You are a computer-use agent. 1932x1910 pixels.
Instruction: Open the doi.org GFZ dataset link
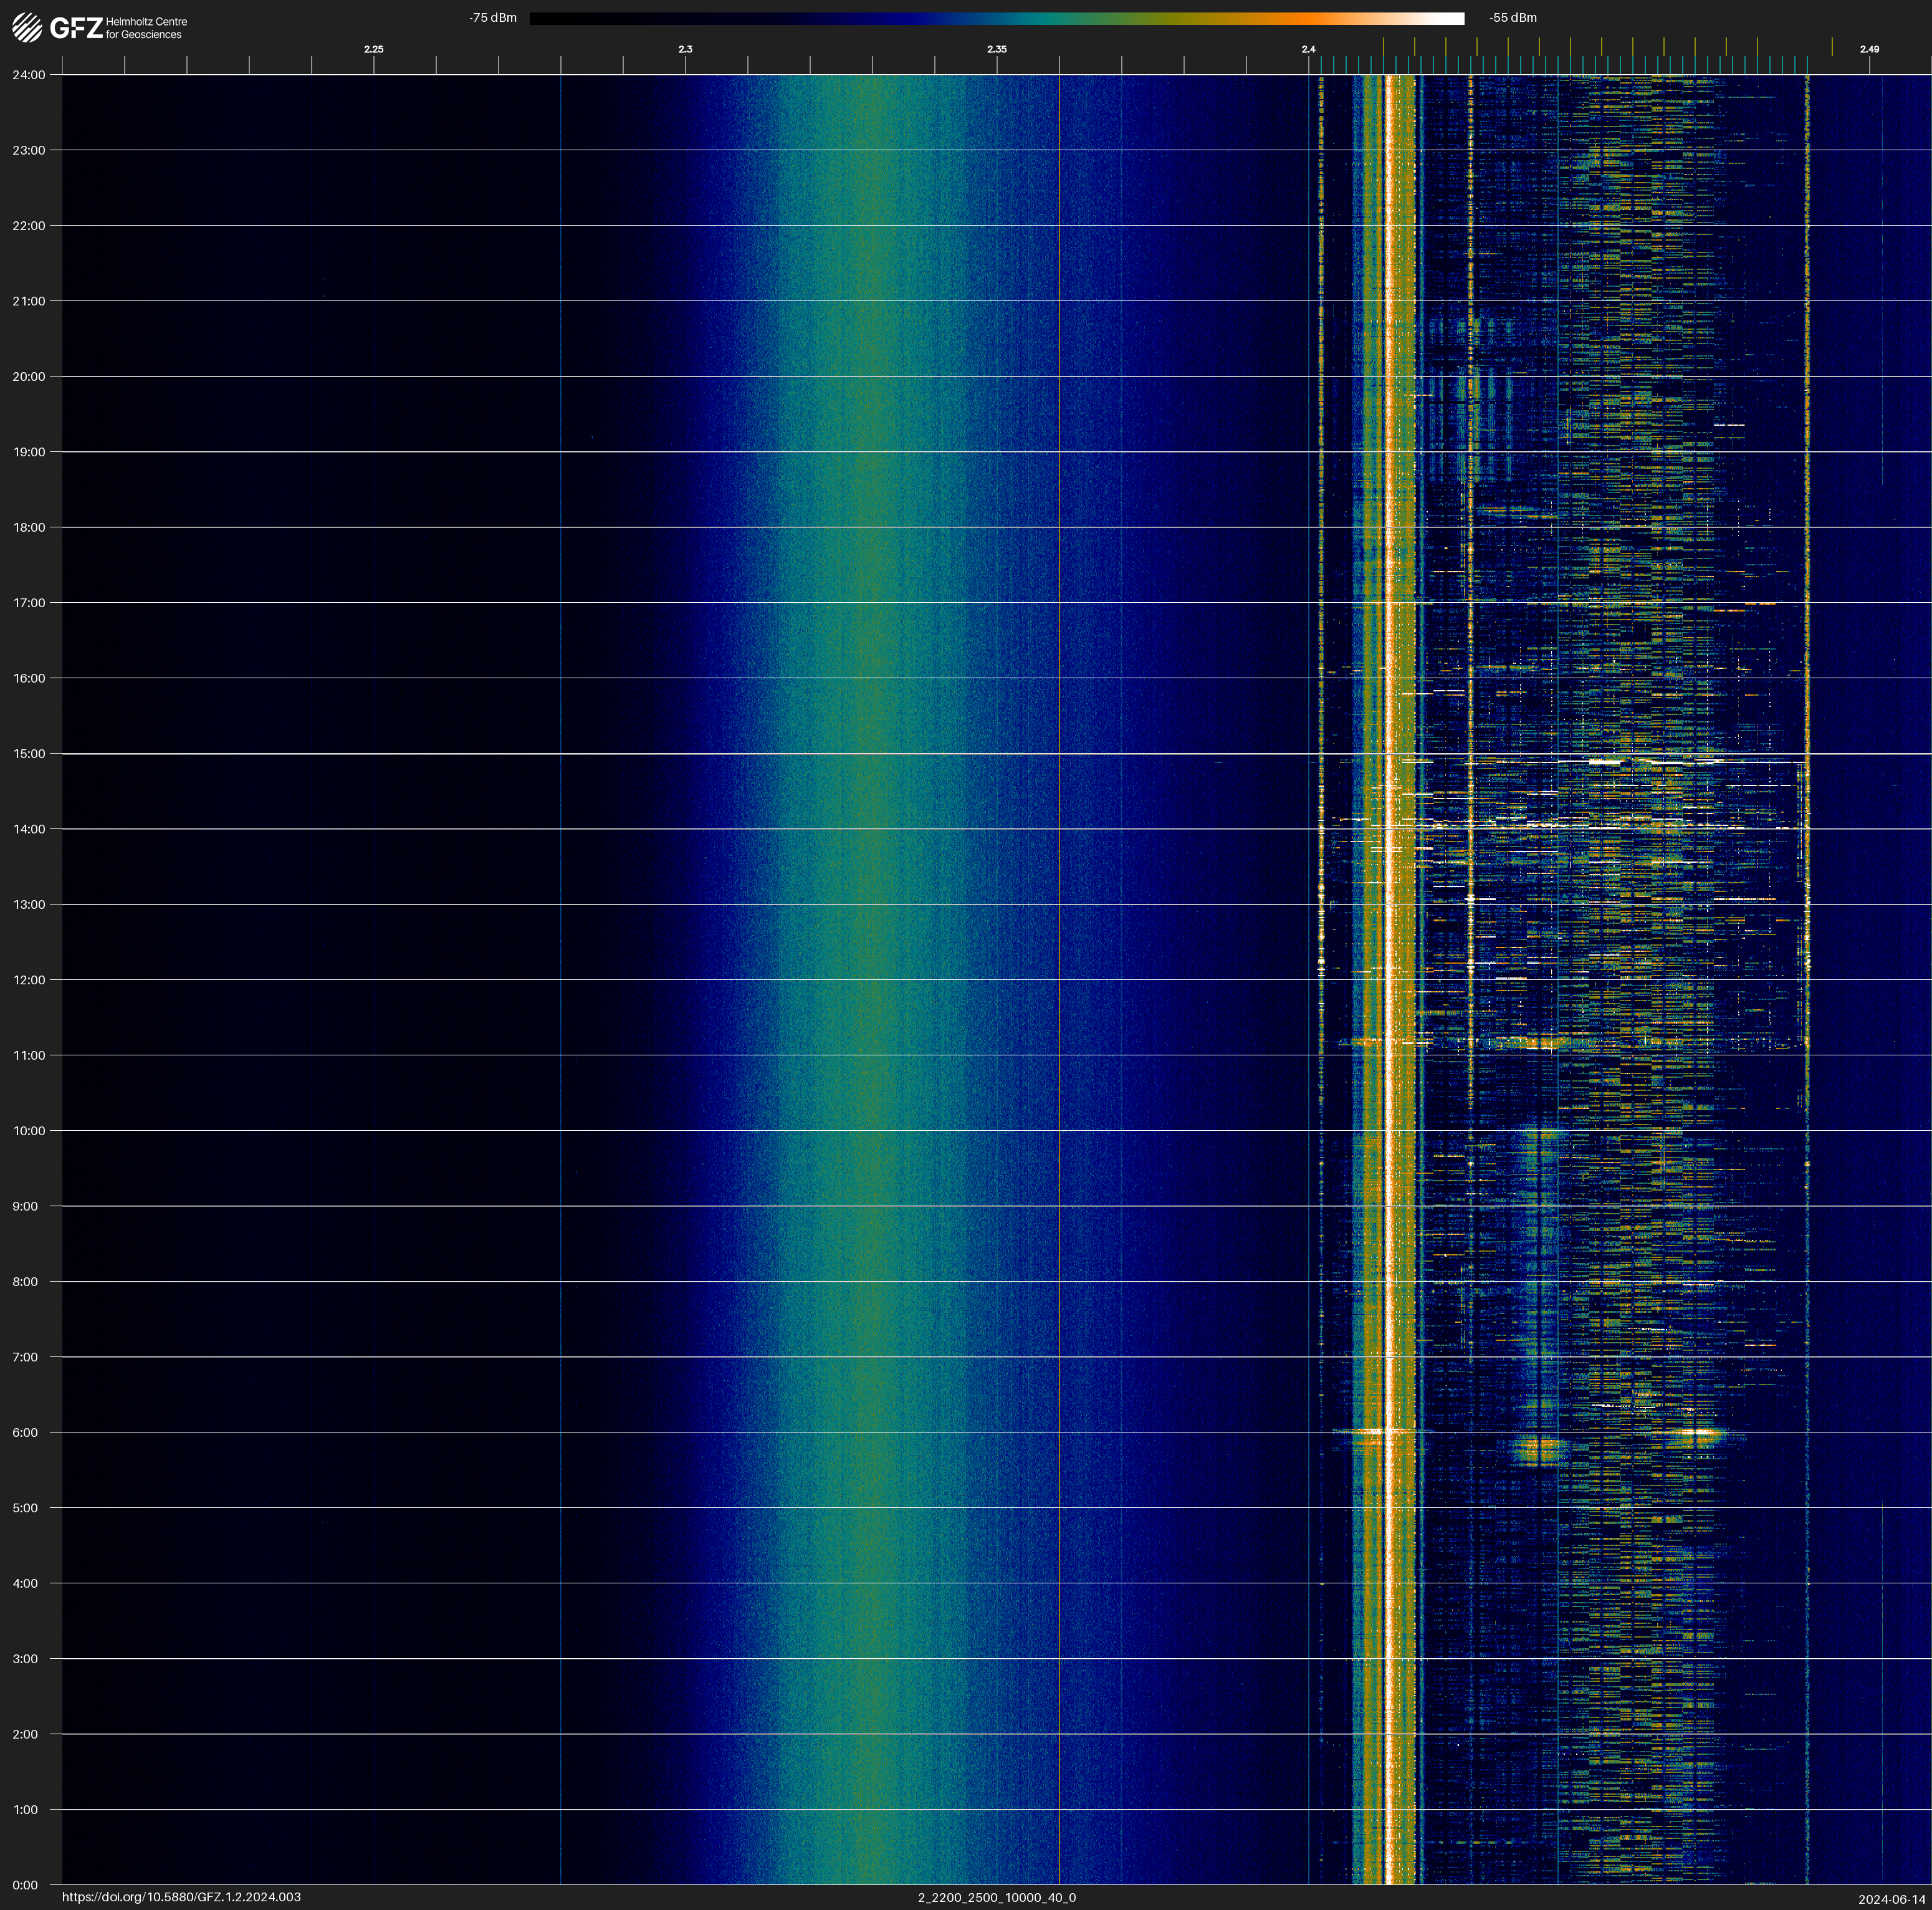[181, 1897]
